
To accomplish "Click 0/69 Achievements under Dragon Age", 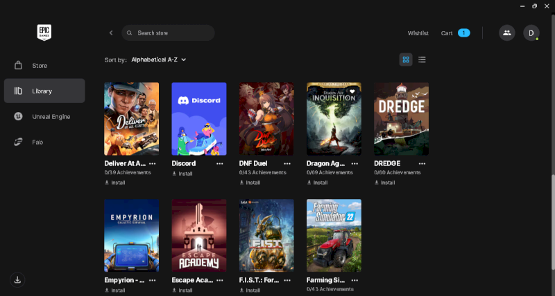I will (x=330, y=172).
